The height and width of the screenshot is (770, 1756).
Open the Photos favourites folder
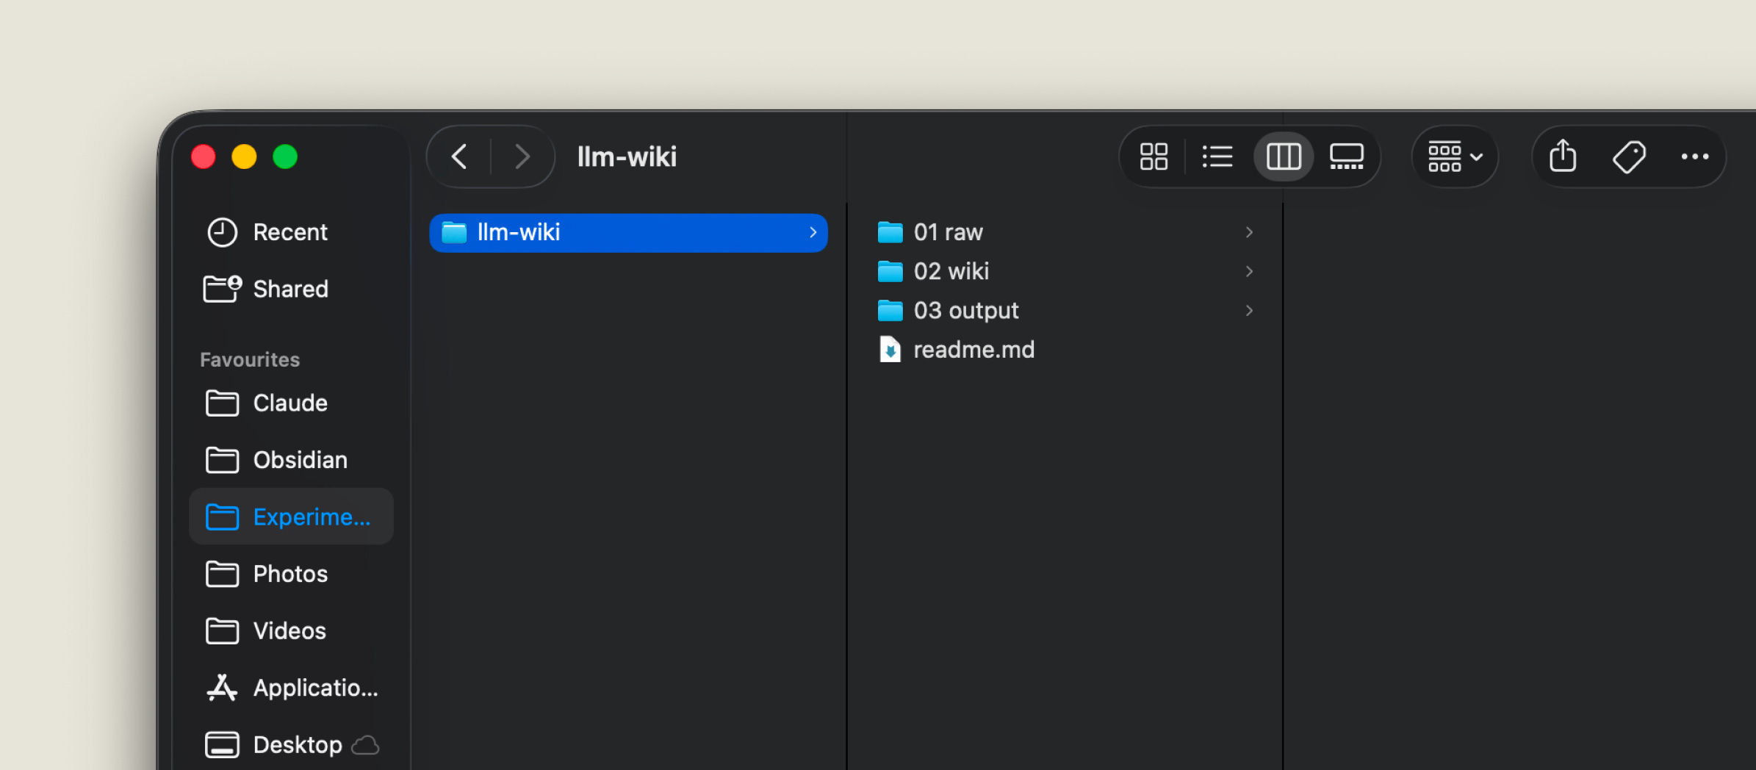(x=290, y=574)
